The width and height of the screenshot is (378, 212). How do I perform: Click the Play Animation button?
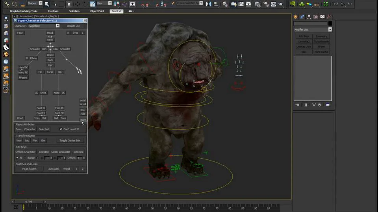(342, 4)
